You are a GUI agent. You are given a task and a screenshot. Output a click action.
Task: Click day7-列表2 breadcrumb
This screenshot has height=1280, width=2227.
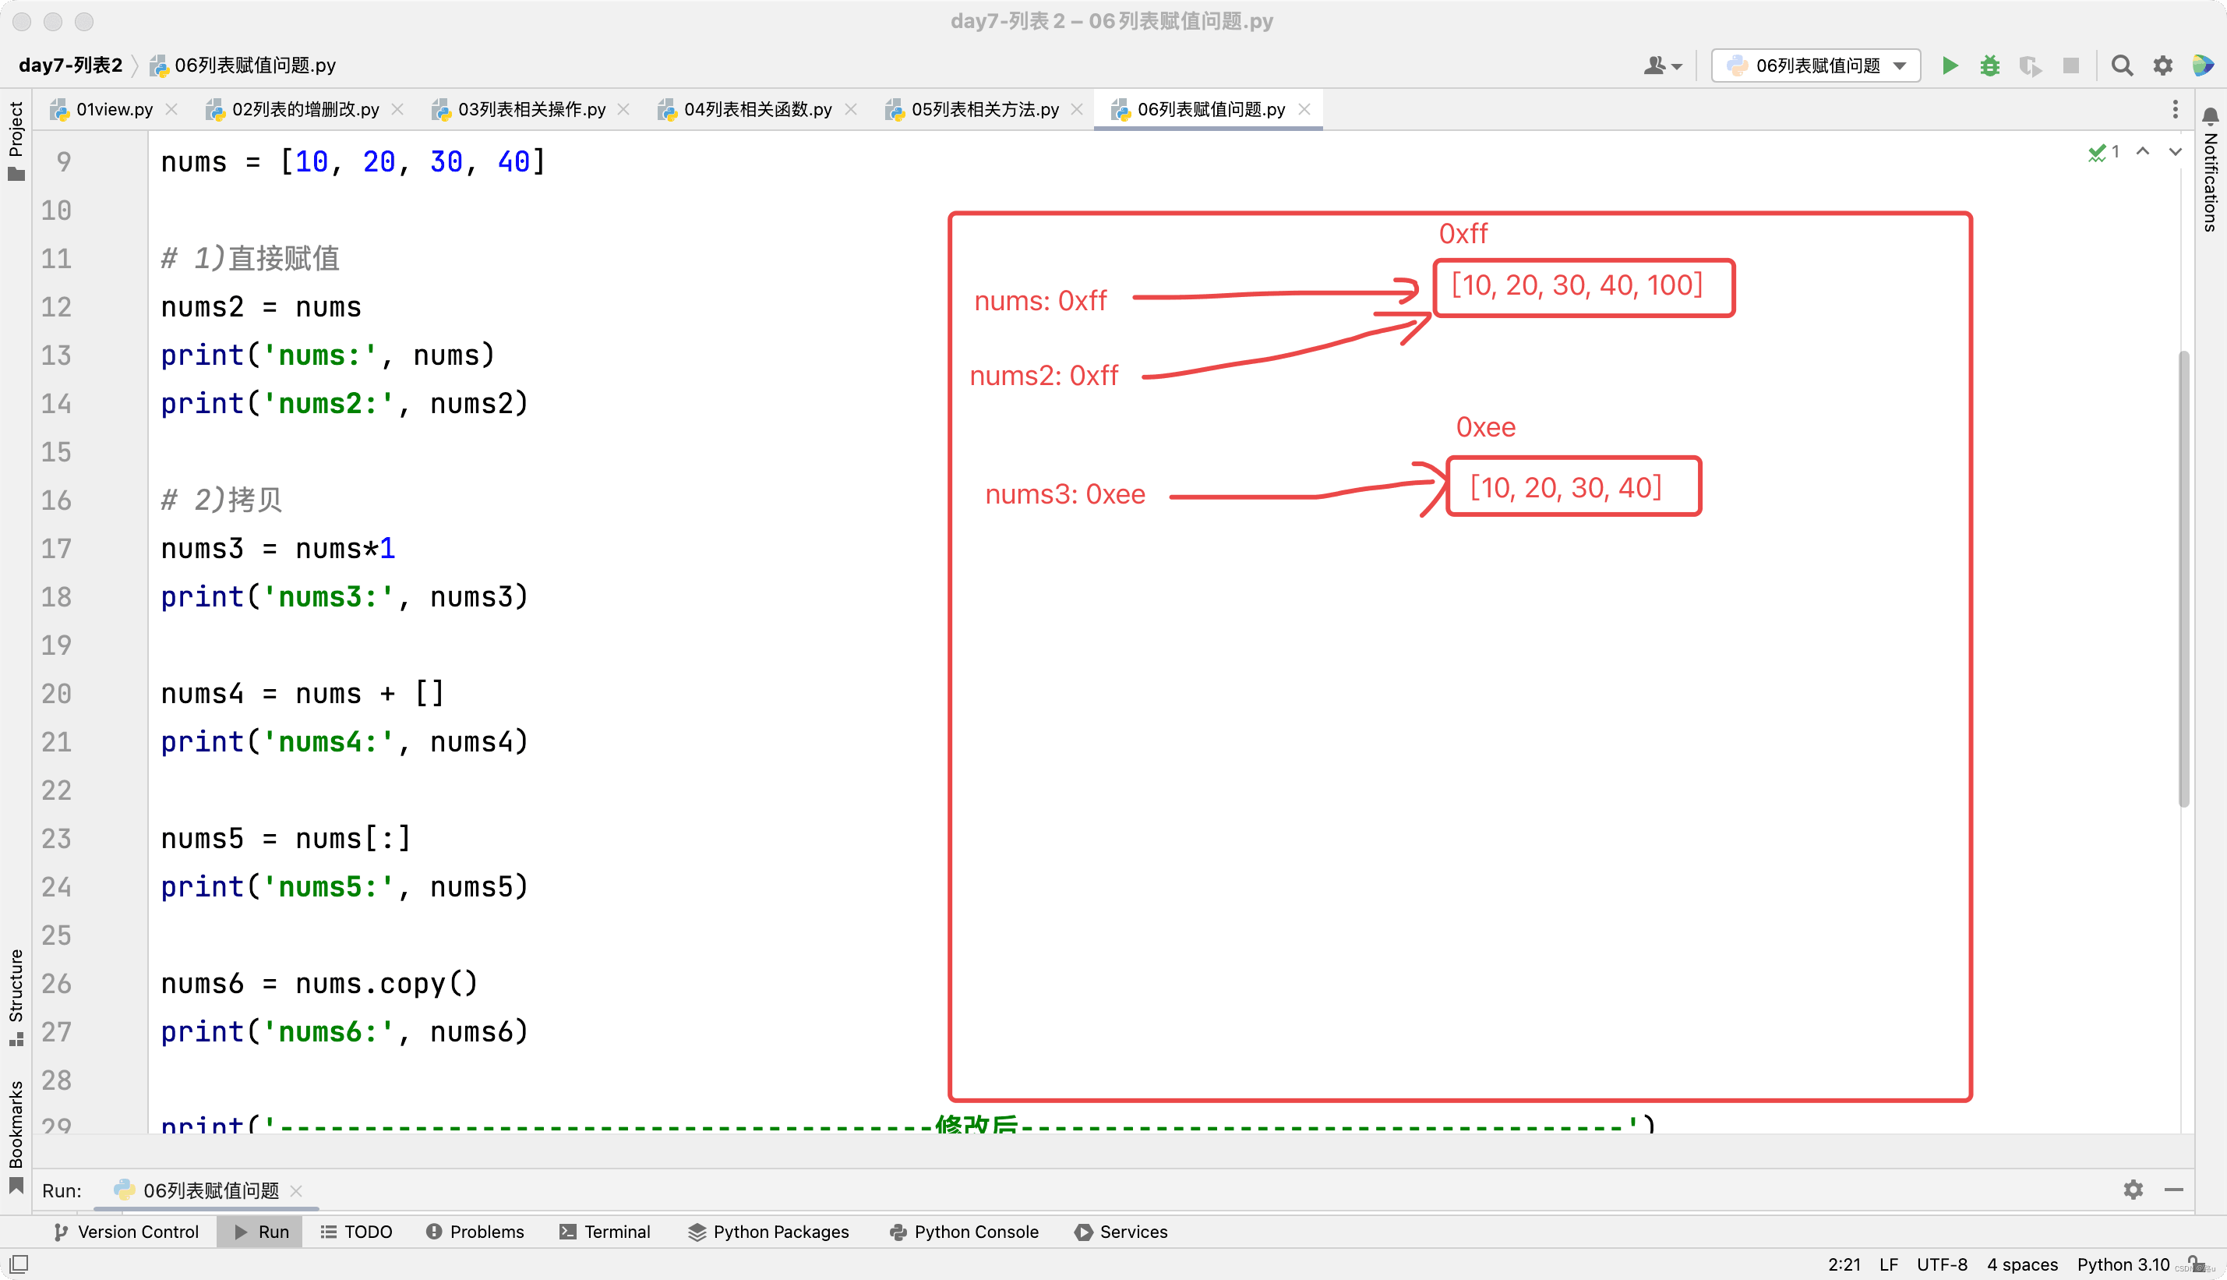(71, 65)
